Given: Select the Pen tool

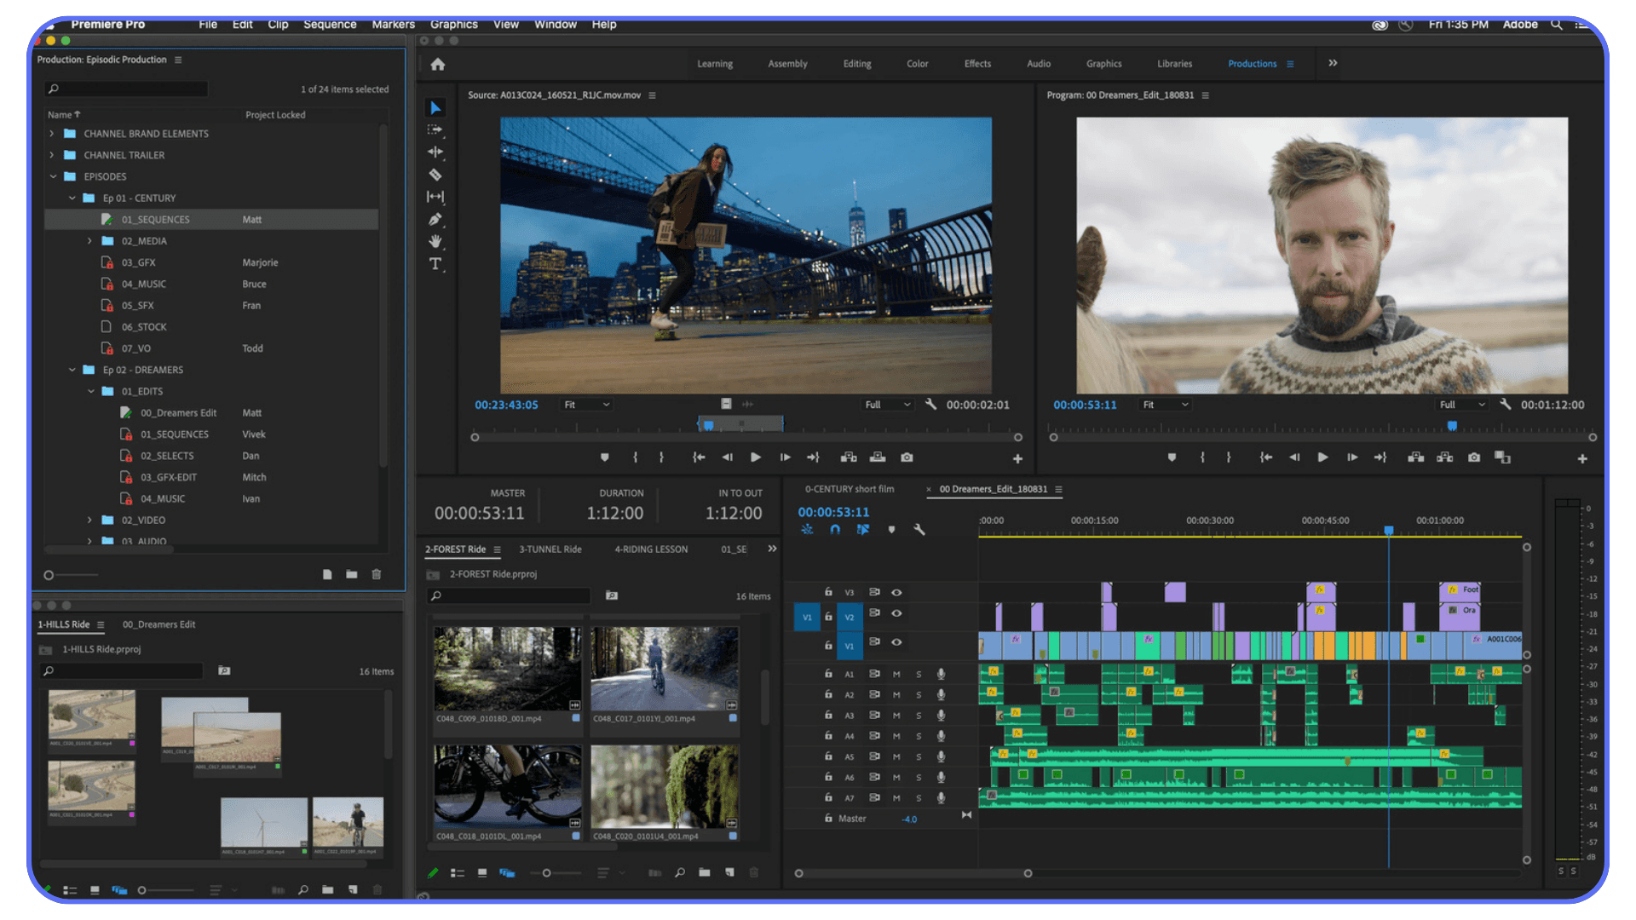Looking at the screenshot, I should 435,219.
